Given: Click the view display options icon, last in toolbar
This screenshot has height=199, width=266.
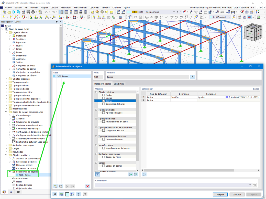Looking at the screenshot, I should (258, 17).
